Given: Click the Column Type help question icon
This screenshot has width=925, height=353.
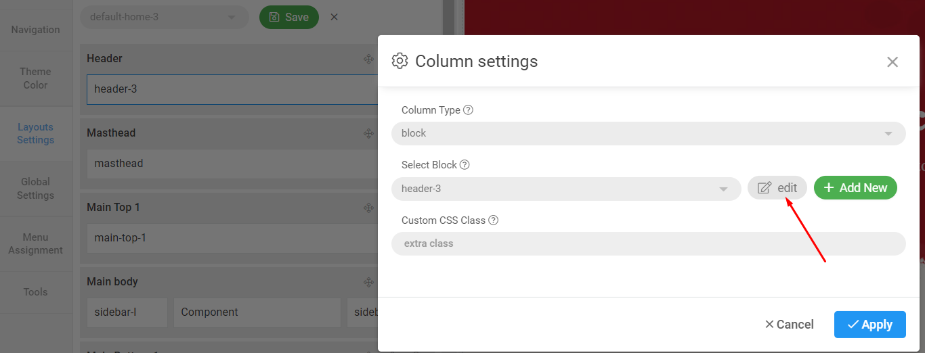Looking at the screenshot, I should point(468,110).
